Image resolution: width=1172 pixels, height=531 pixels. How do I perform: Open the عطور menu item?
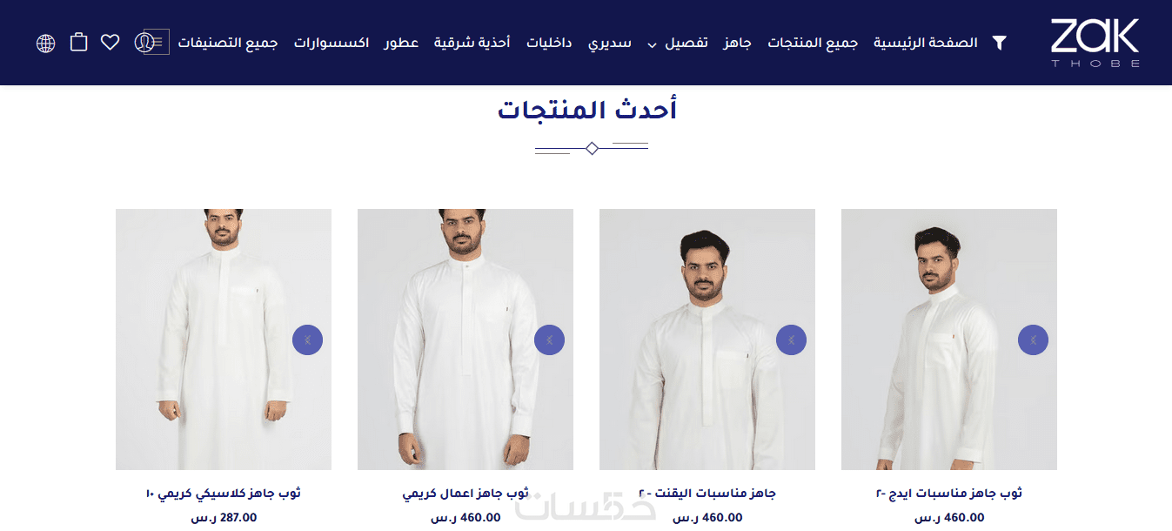[x=402, y=43]
